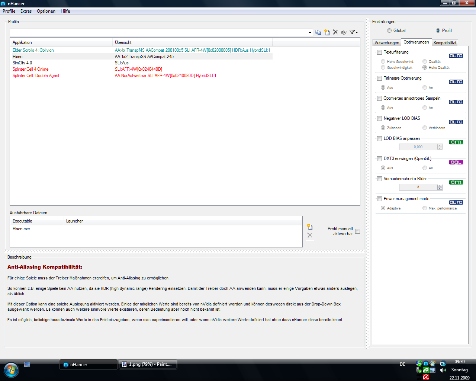476x381 pixels.
Task: Enable the DXT3 erzwingen (OpenGL) checkbox
Action: [380, 159]
